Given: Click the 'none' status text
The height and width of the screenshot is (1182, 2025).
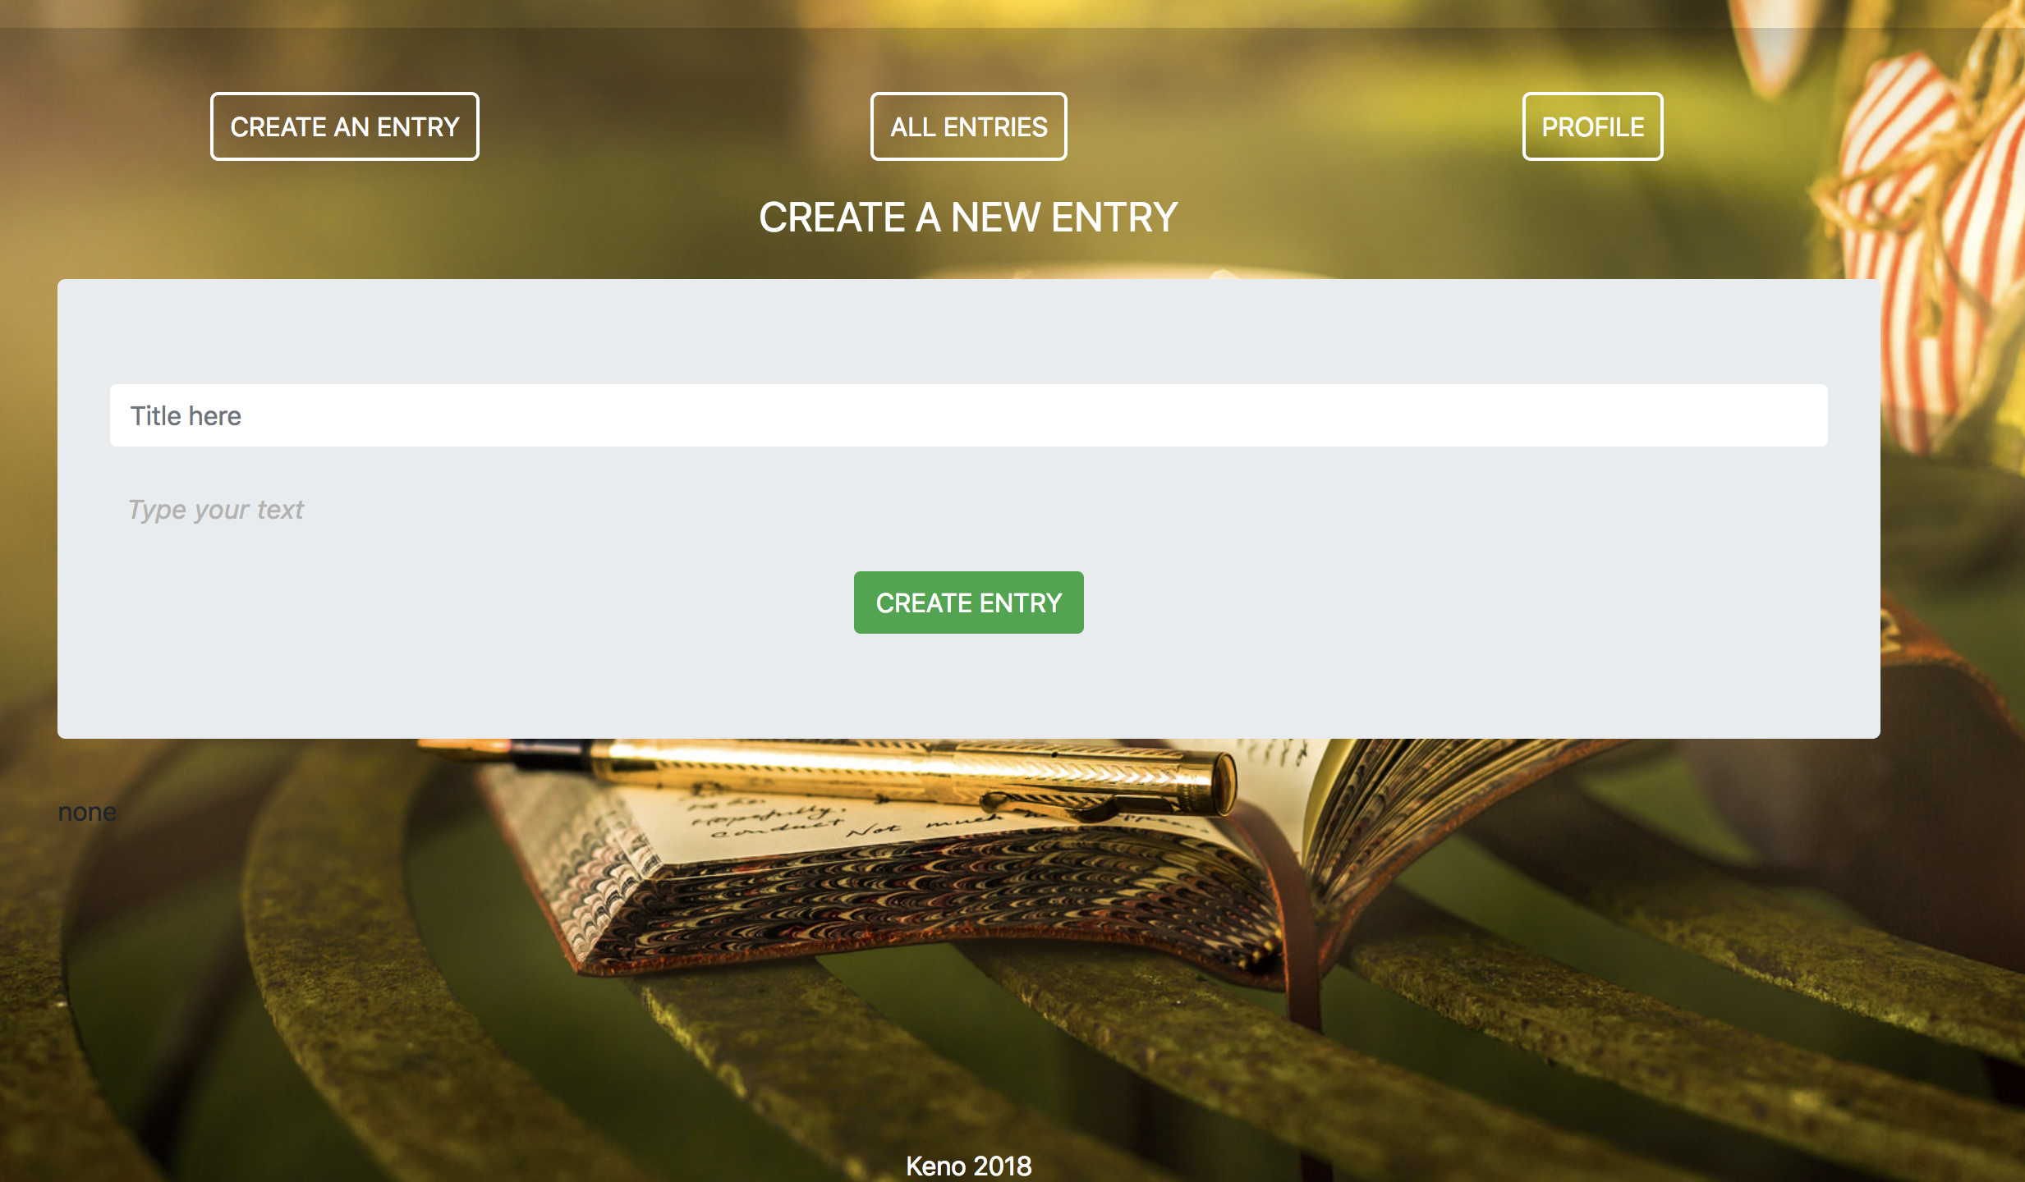Looking at the screenshot, I should 87,812.
